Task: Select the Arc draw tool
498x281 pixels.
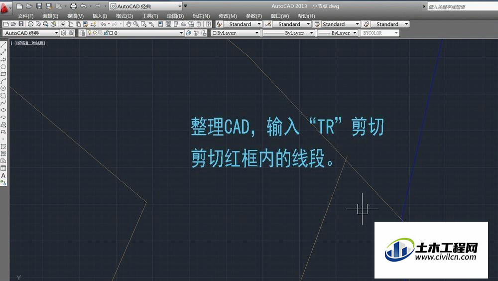Action: [3, 81]
